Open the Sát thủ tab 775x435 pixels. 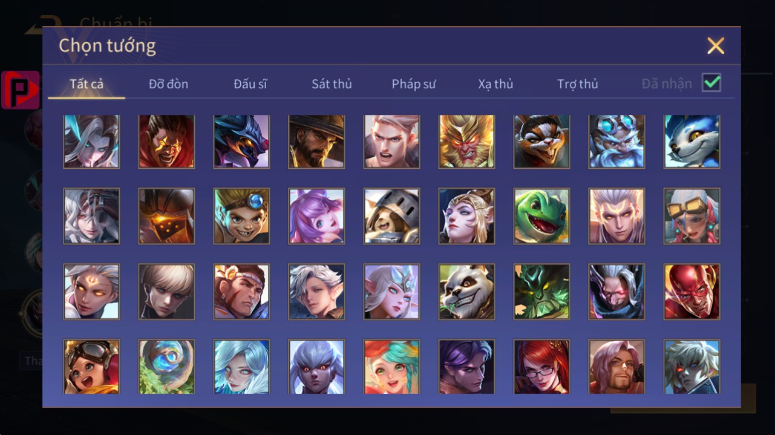pos(332,84)
